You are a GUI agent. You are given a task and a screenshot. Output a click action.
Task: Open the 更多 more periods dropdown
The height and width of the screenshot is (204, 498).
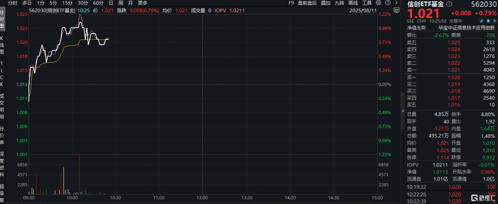coord(143,3)
